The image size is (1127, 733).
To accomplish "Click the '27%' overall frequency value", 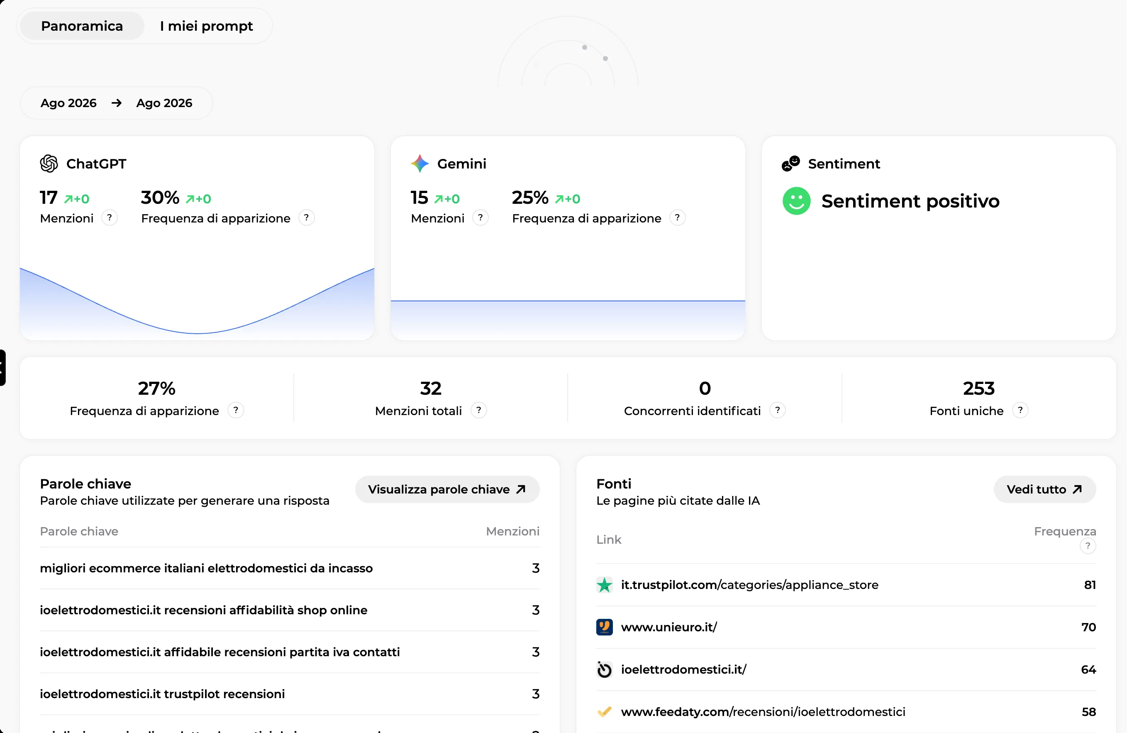I will click(156, 388).
